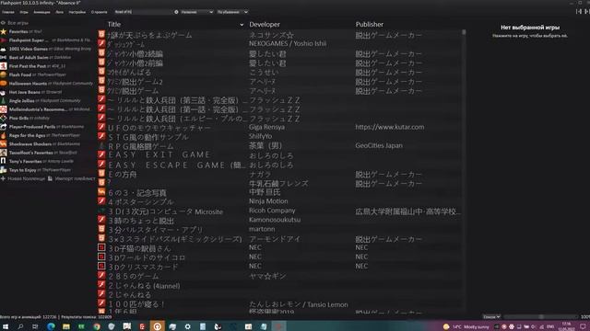
Task: Open Windows taskbar search
Action: [x=20, y=326]
